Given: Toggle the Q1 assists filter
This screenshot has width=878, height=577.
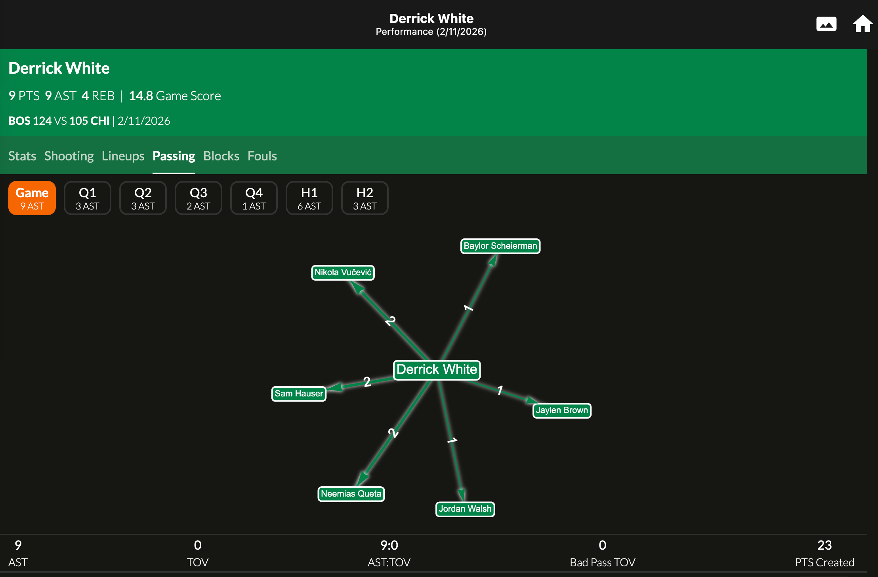Looking at the screenshot, I should coord(87,198).
